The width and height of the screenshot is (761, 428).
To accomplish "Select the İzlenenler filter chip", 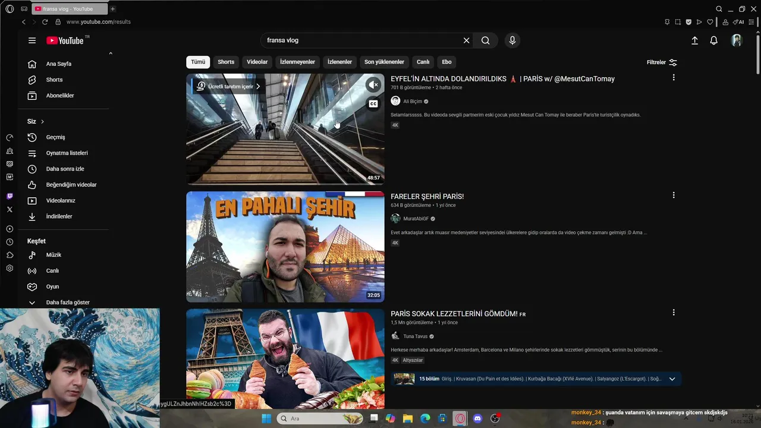I will point(340,62).
